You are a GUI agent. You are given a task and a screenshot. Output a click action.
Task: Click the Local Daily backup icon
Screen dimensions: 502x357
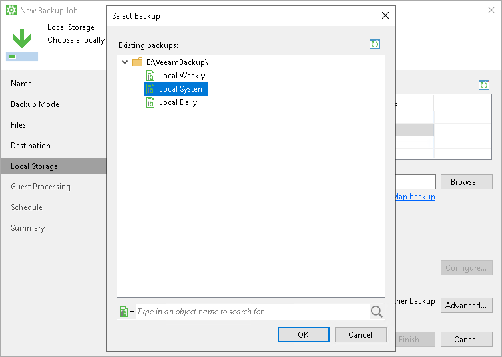[x=150, y=102]
